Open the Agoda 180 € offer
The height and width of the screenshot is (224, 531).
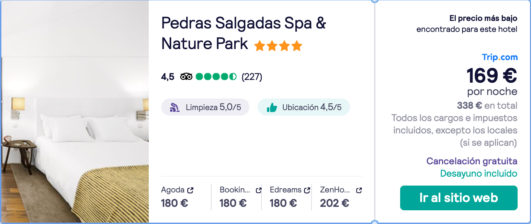174,203
